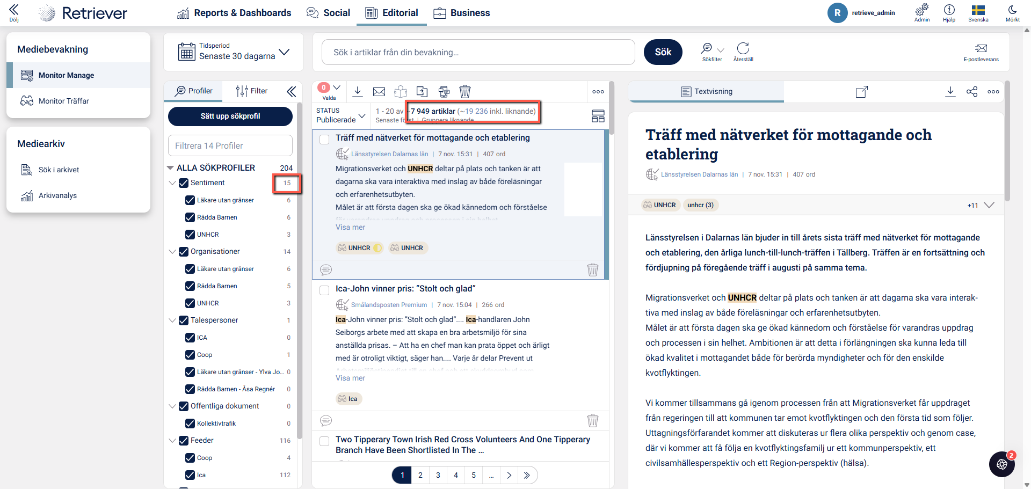The image size is (1031, 489).
Task: Switch to the Filter tab
Action: tap(252, 91)
